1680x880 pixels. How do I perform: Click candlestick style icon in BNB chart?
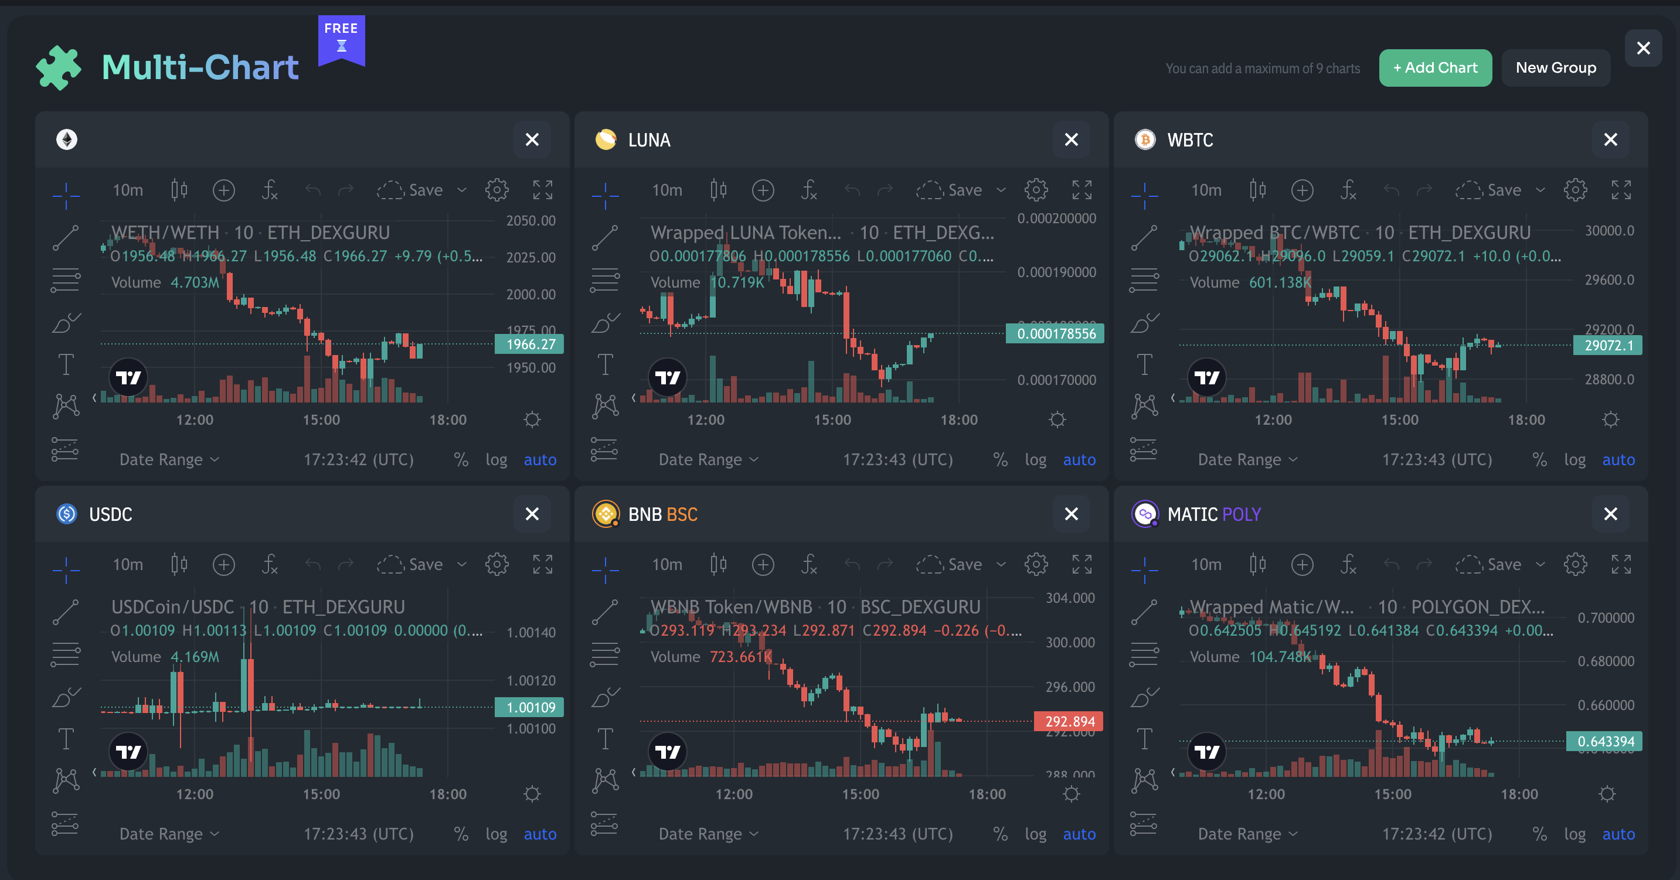point(718,565)
